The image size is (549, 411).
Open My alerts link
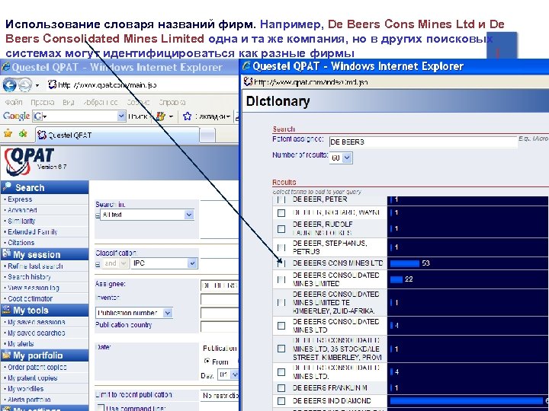pos(21,343)
